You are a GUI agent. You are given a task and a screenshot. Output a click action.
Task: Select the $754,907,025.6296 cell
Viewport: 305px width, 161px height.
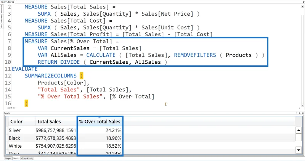[56, 146]
